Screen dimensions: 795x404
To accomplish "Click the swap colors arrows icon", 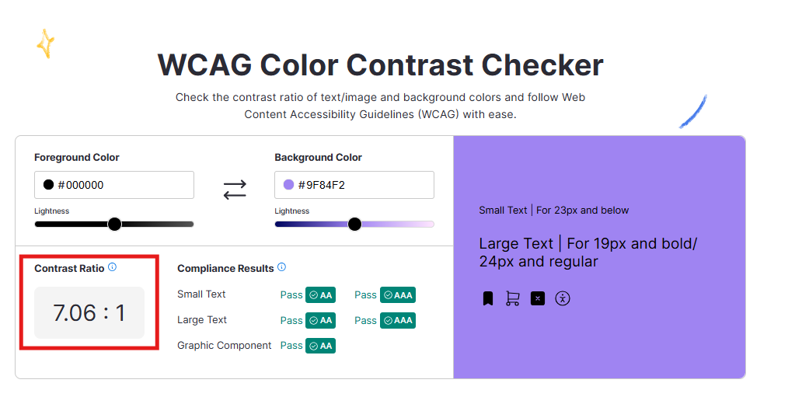I will pyautogui.click(x=235, y=189).
